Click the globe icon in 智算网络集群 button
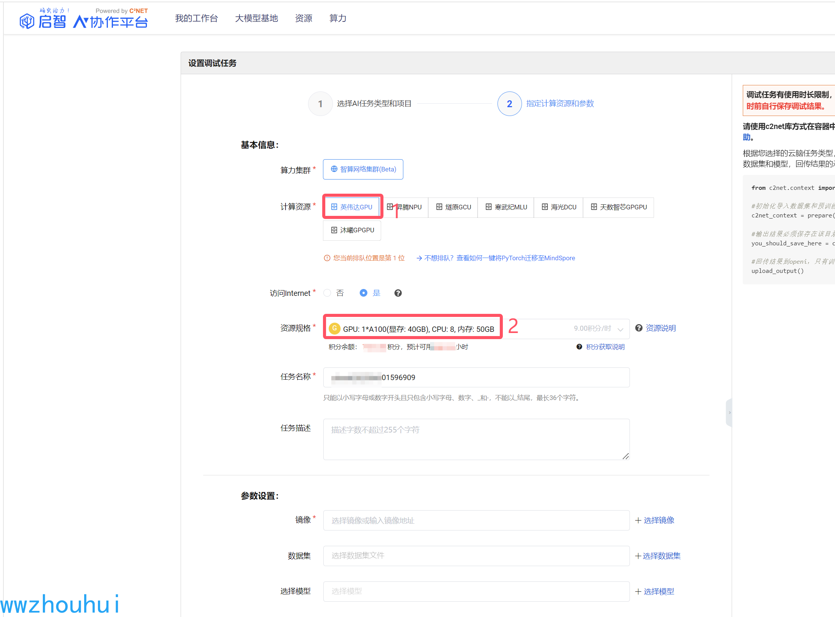The image size is (835, 617). pyautogui.click(x=334, y=169)
